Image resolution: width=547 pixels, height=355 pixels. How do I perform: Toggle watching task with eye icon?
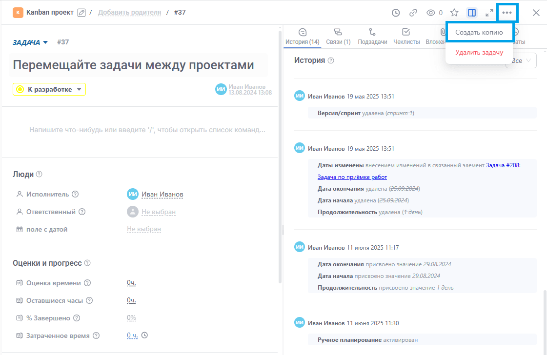point(431,13)
